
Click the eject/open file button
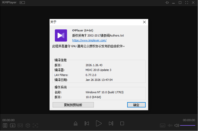[x=76, y=123]
